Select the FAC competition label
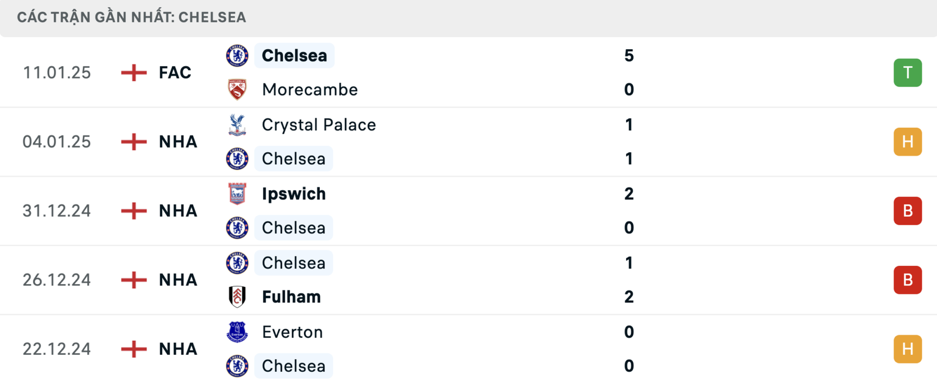Screen dimensions: 937x383 [175, 73]
